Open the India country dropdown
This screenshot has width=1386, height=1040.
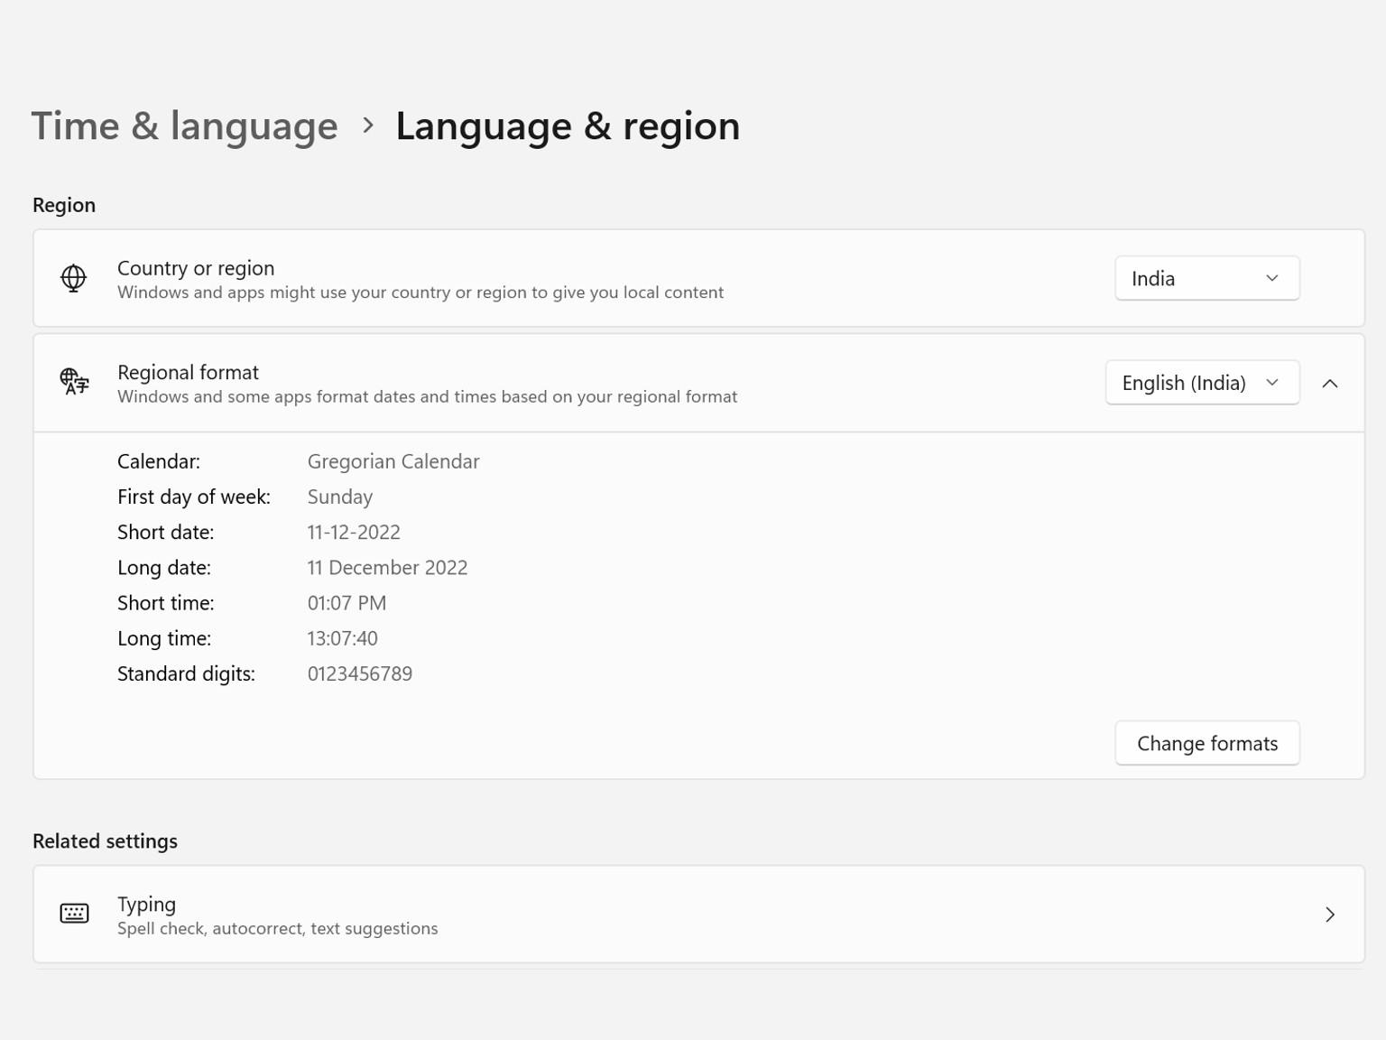(1206, 278)
